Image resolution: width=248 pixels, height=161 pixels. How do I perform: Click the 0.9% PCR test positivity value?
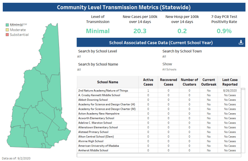pos(225,31)
